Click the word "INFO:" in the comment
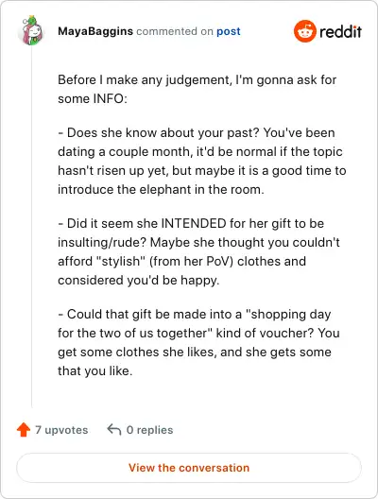This screenshot has width=378, height=499. point(110,98)
